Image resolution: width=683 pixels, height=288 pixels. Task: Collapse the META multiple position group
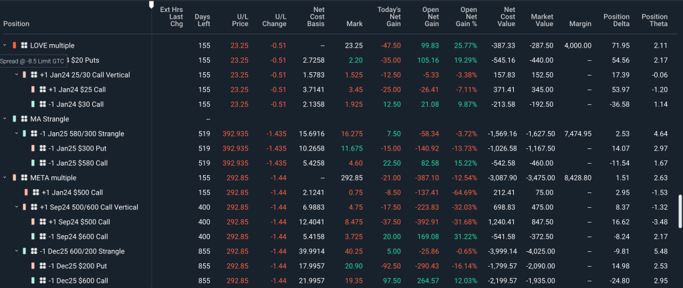(x=5, y=178)
